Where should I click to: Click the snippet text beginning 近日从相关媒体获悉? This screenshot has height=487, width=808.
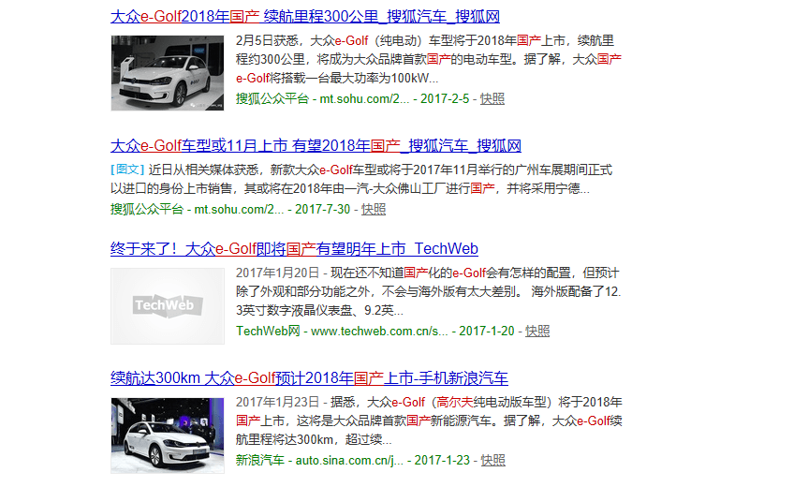pos(361,179)
